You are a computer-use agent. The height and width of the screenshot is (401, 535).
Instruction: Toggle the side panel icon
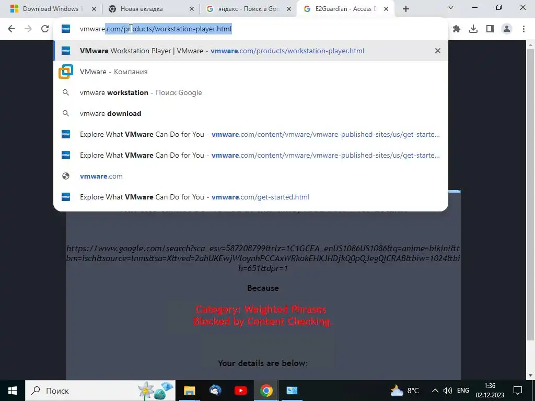[490, 29]
